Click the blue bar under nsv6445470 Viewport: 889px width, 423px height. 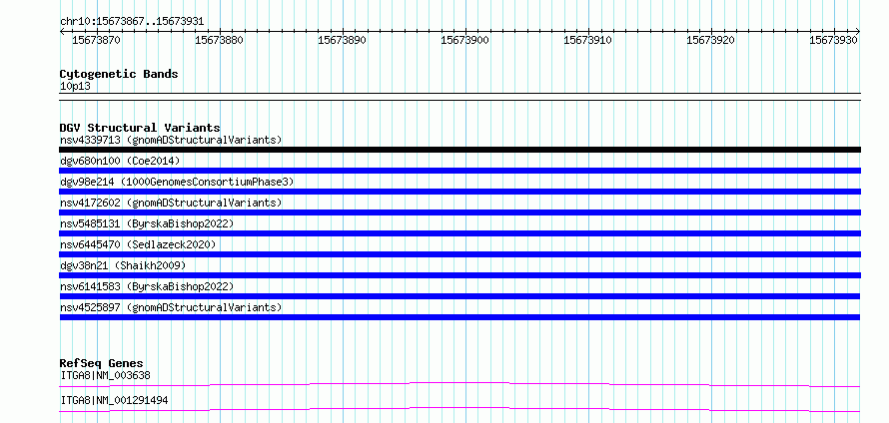(x=460, y=254)
